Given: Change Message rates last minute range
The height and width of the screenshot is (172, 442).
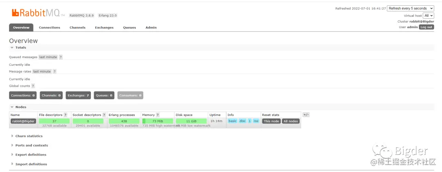Looking at the screenshot, I should 42,71.
